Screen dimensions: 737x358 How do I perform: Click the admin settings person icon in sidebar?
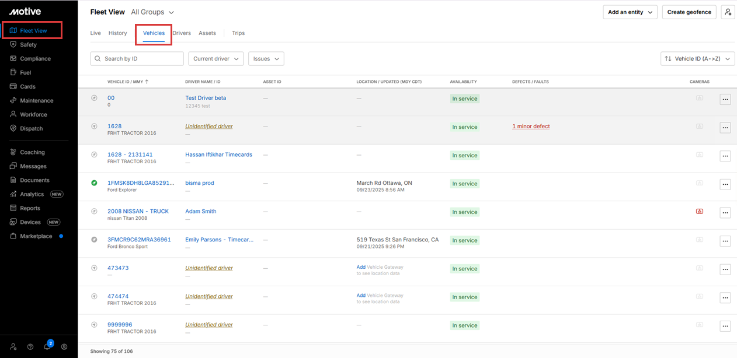click(13, 346)
